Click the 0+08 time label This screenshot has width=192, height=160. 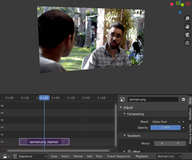pyautogui.click(x=10, y=98)
